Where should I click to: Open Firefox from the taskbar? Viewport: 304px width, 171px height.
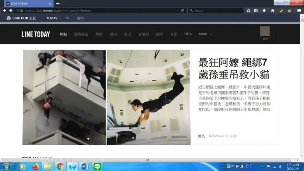point(35,166)
